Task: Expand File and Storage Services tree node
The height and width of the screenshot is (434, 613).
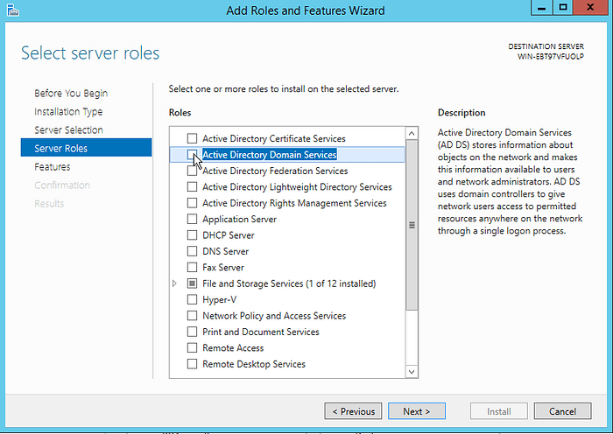Action: (x=175, y=284)
